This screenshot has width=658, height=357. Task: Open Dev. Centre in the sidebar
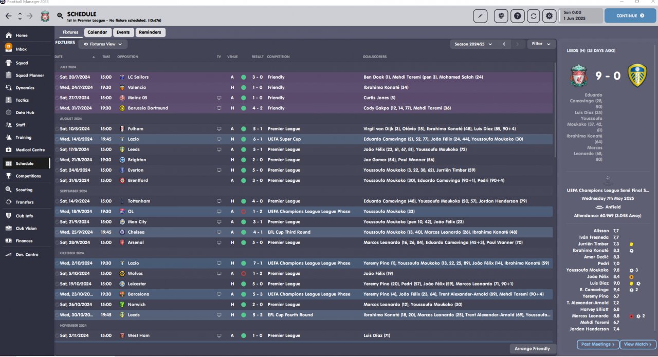(x=27, y=254)
